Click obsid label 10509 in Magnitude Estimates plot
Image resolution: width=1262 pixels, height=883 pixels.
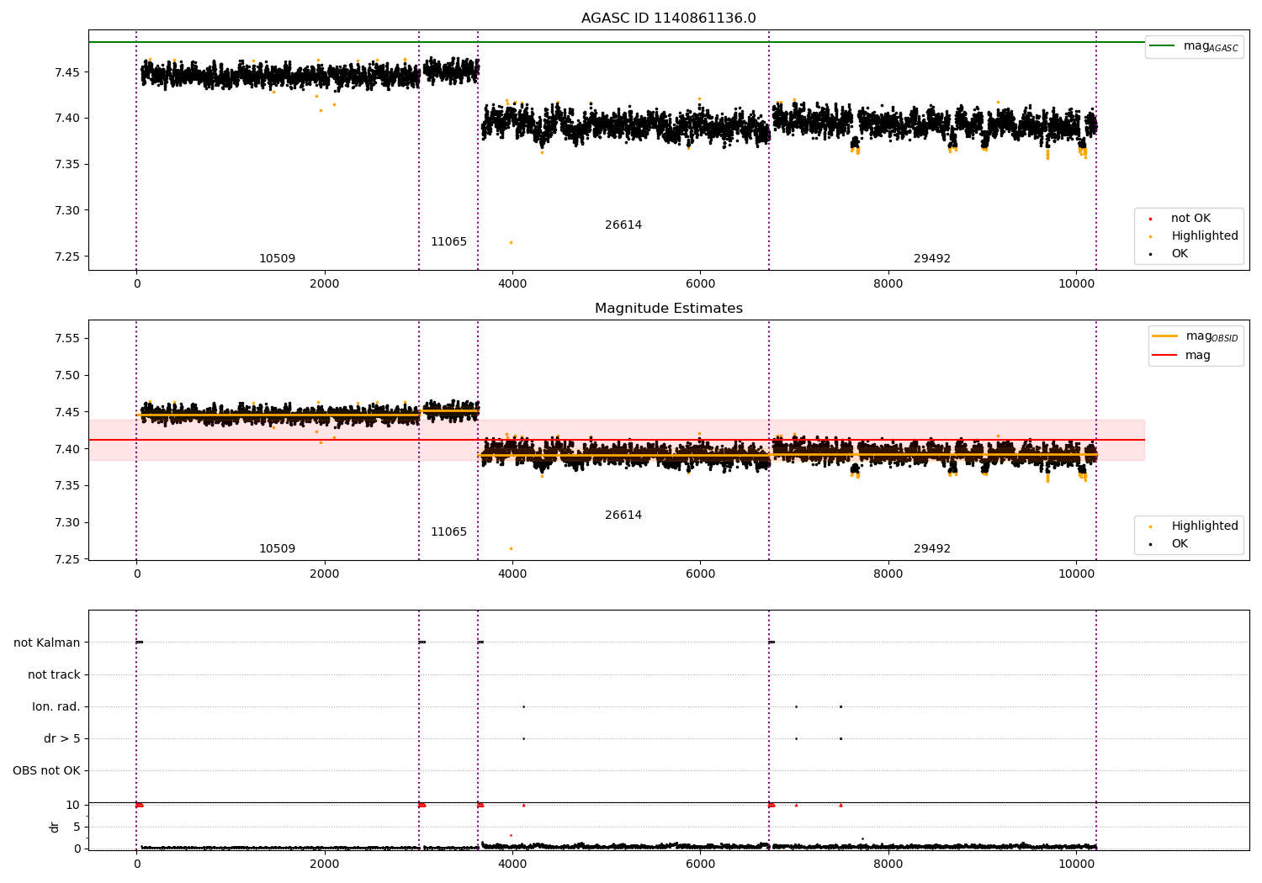click(277, 548)
